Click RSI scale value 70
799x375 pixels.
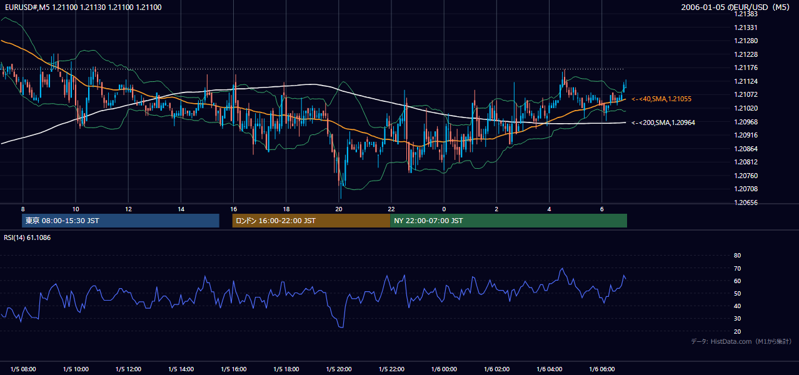(737, 268)
